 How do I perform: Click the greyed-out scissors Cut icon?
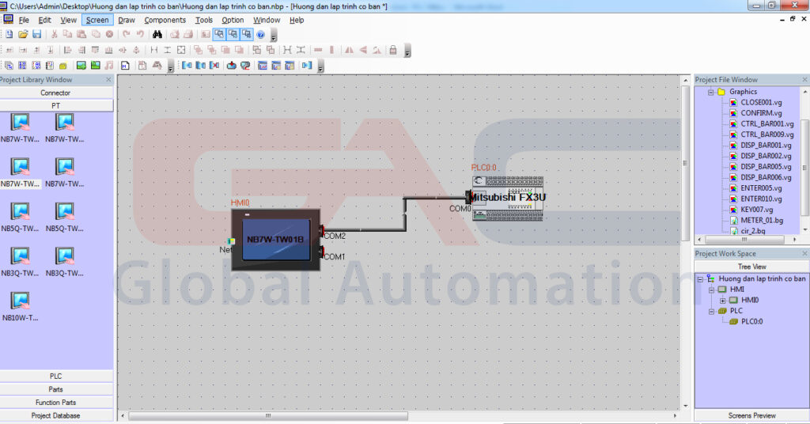54,34
